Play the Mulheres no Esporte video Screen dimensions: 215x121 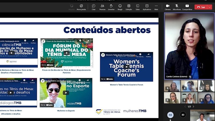pyautogui.click(x=66, y=93)
